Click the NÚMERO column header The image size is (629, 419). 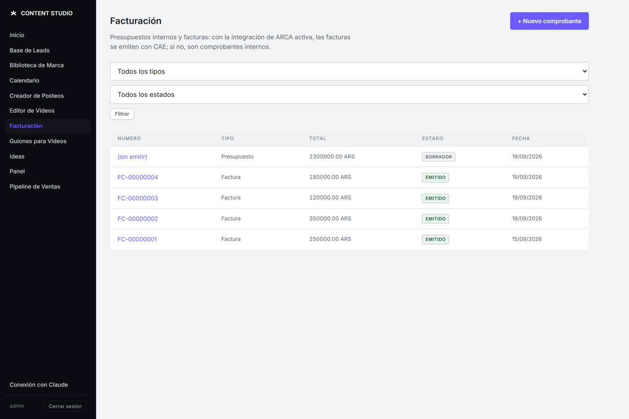(129, 138)
